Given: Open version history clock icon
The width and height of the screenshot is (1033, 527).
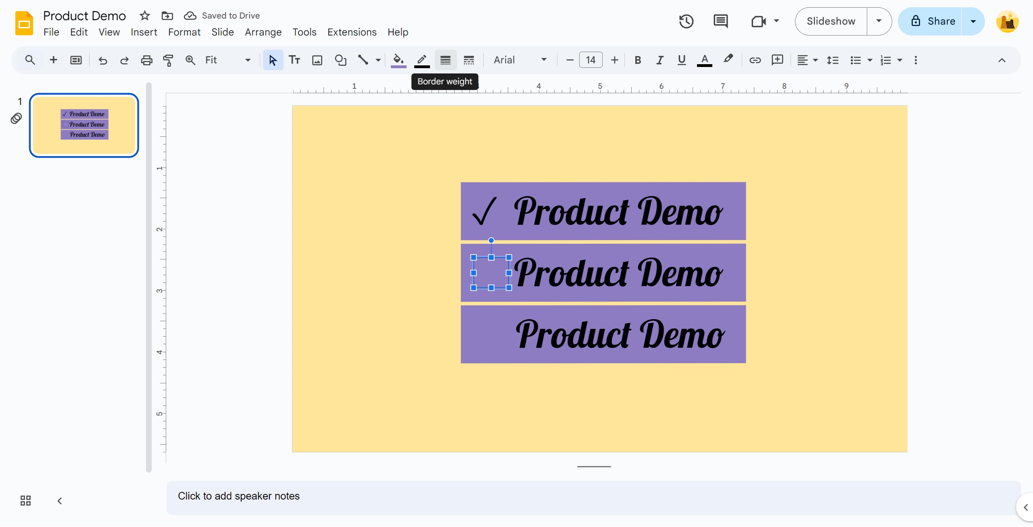Looking at the screenshot, I should click(686, 21).
